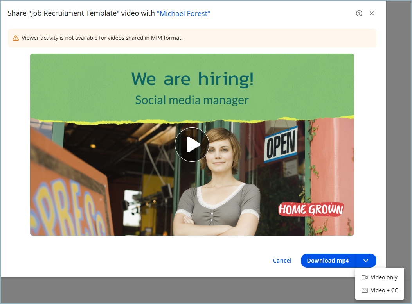This screenshot has width=412, height=304.
Task: Close the share video dialog
Action: (372, 13)
